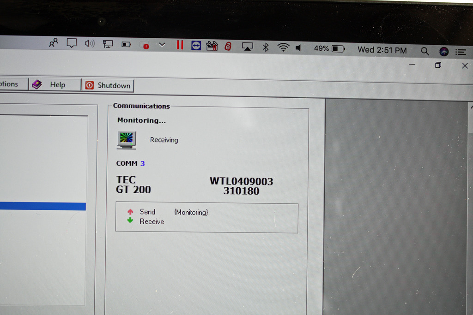473x315 pixels.
Task: Click the red Send arrow icon
Action: 130,212
